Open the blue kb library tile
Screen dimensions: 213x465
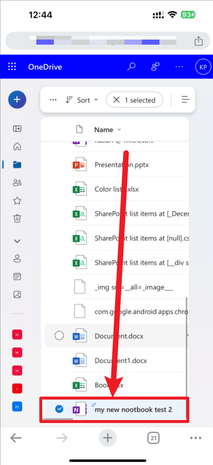[x=17, y=406]
